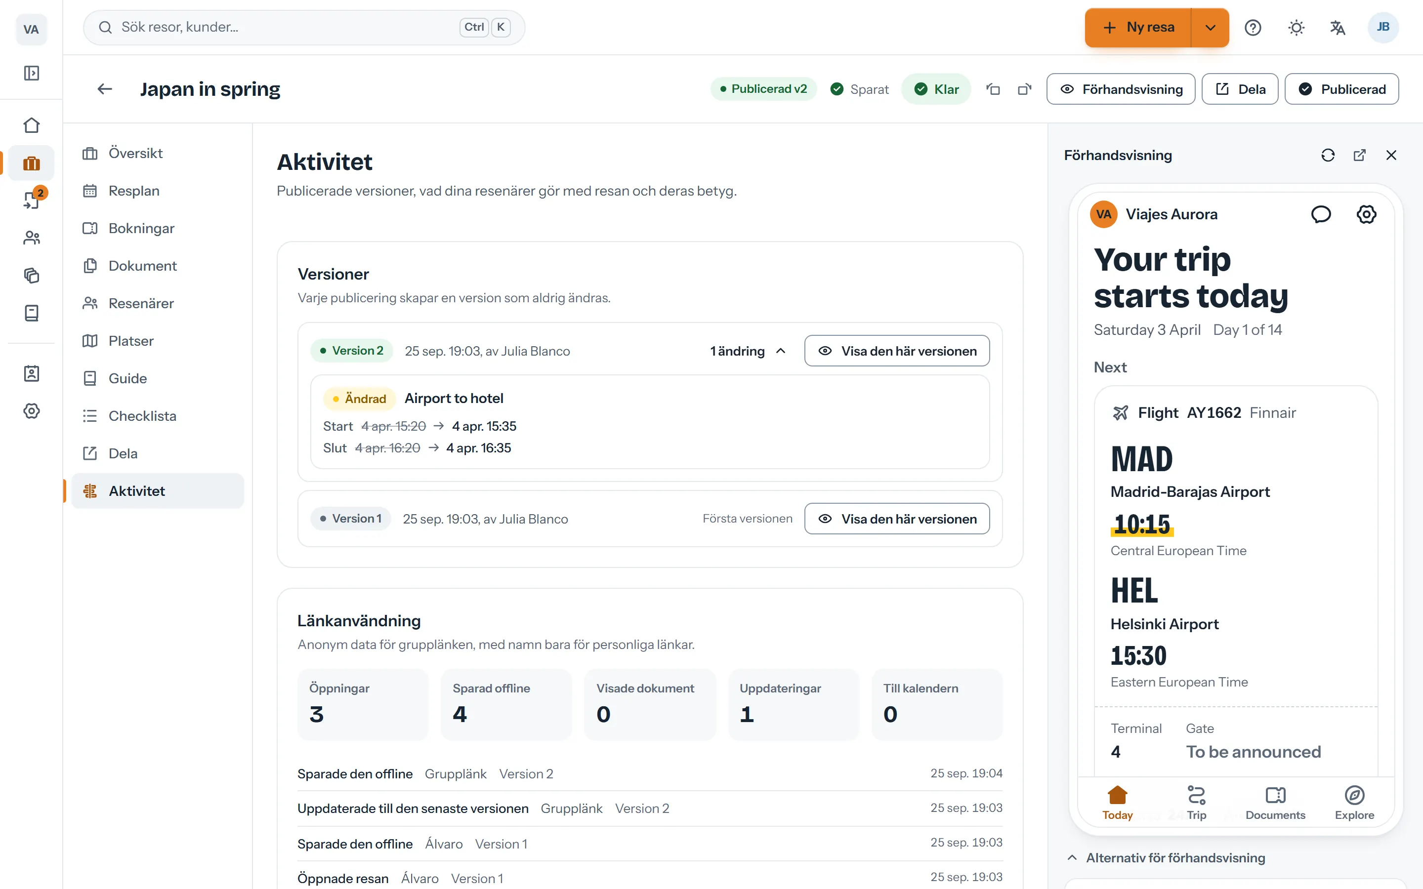This screenshot has width=1423, height=889.
Task: Open the Home icon in left rail
Action: coord(31,125)
